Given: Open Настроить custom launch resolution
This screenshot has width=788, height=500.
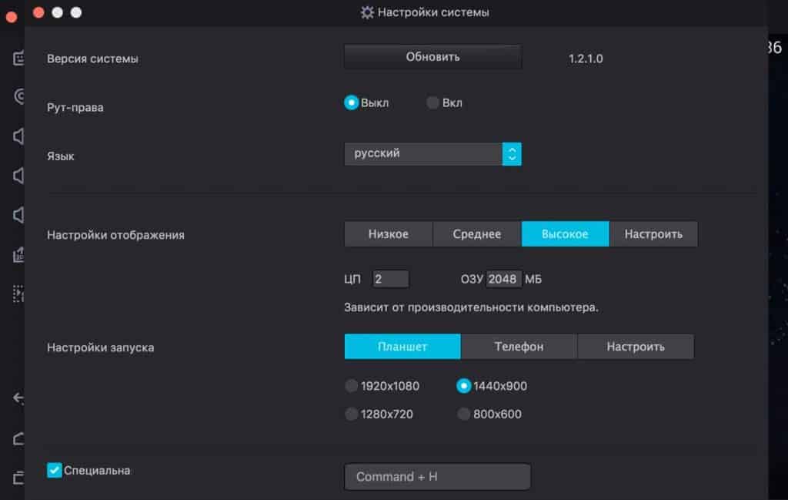Looking at the screenshot, I should (636, 347).
